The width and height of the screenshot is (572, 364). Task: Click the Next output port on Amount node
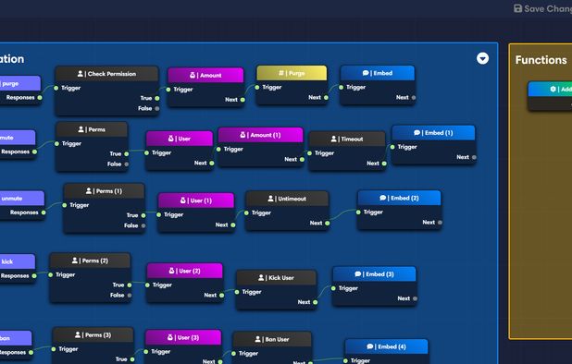click(242, 100)
